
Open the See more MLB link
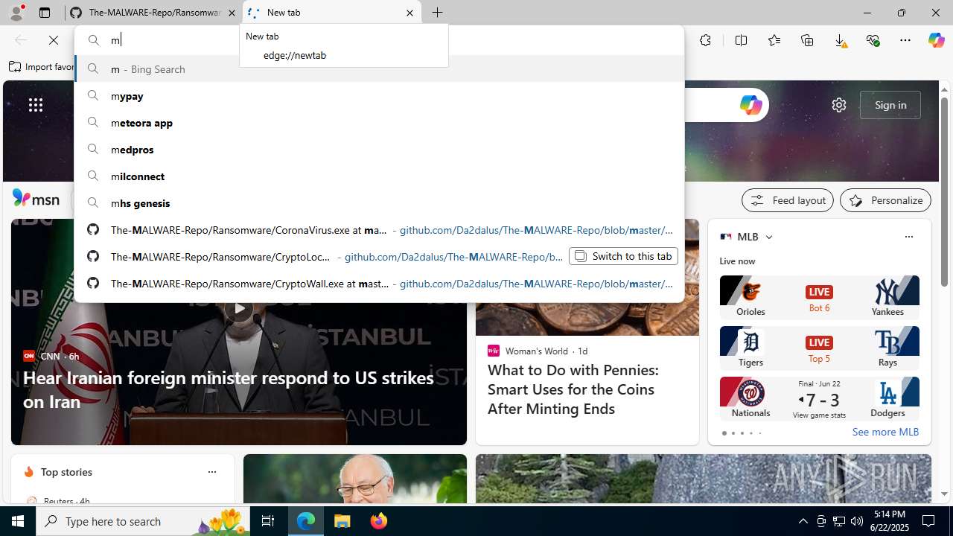[885, 432]
